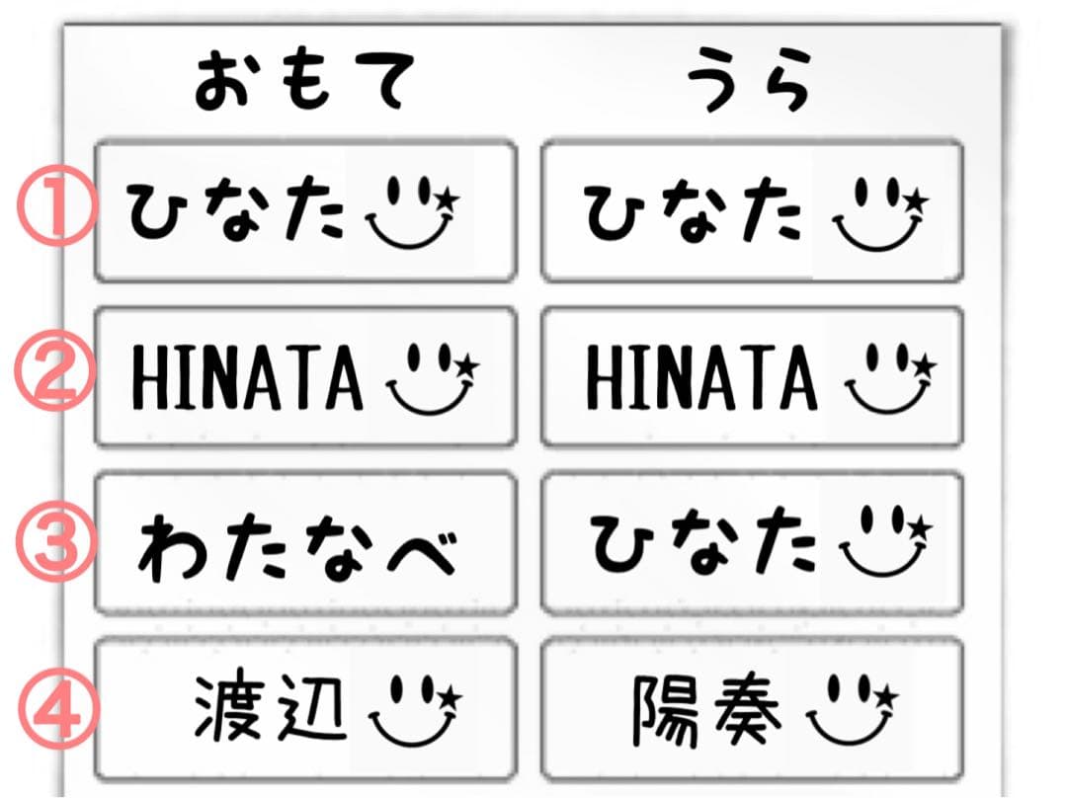Click the うら column heading
Screen dimensions: 1067x798
(750, 84)
